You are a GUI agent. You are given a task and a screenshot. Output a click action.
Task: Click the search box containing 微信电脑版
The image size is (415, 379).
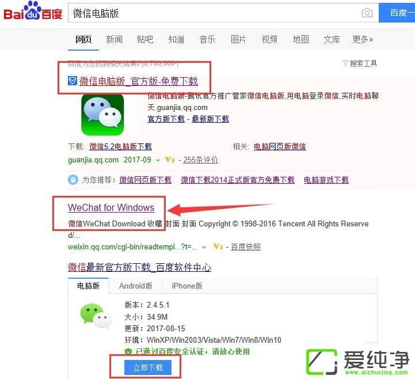click(214, 13)
